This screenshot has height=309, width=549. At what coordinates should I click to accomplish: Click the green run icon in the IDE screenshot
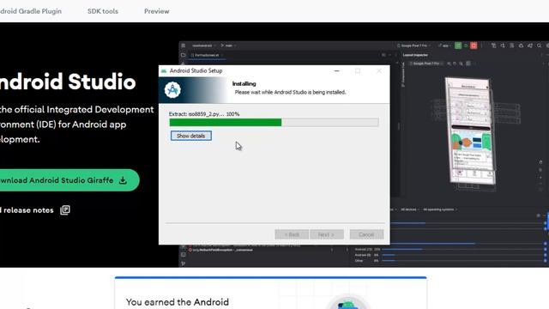[458, 45]
